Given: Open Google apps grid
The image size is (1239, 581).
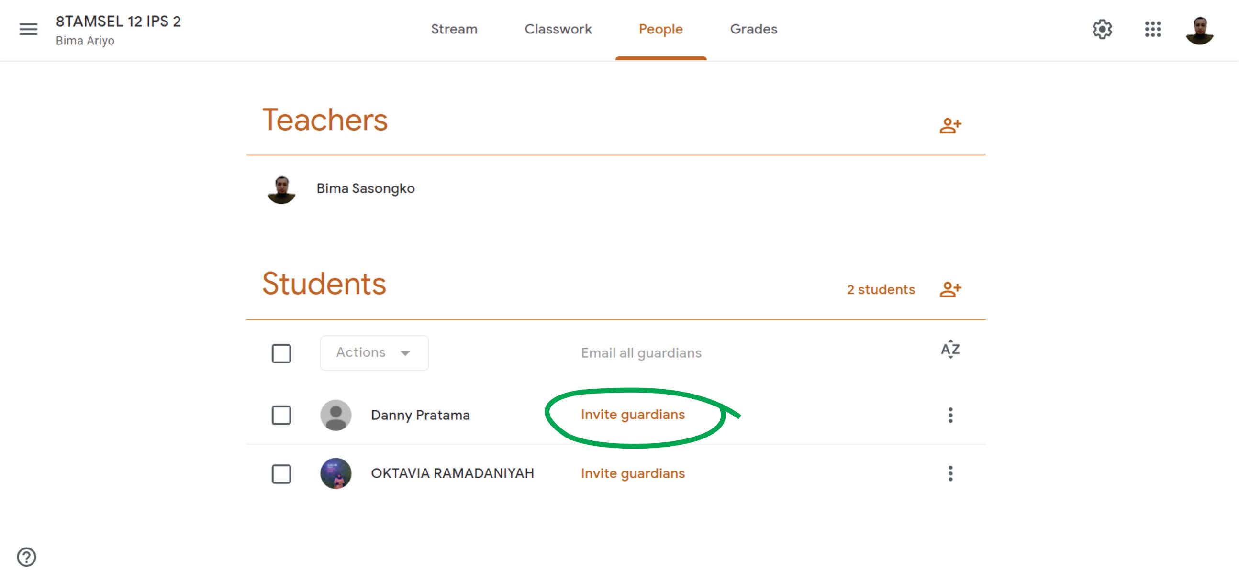Looking at the screenshot, I should [x=1152, y=29].
